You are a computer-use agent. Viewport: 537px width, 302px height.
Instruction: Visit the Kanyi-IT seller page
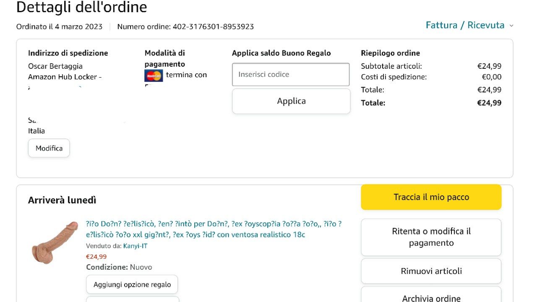[135, 246]
